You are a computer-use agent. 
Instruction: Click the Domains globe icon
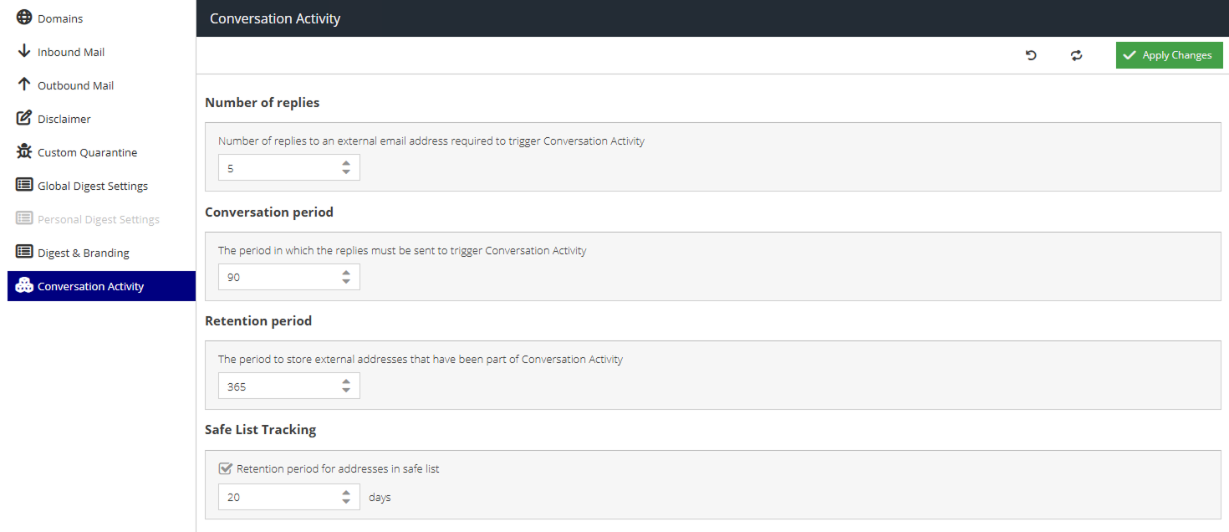(24, 18)
